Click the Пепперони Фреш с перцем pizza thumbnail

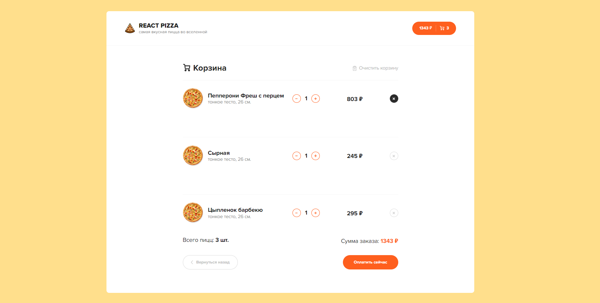coord(193,98)
